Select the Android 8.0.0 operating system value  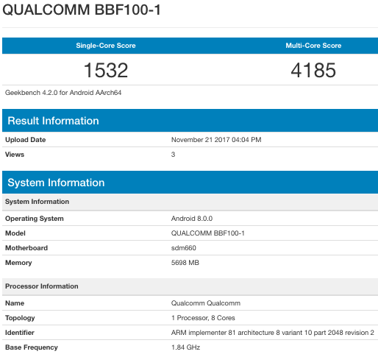192,219
